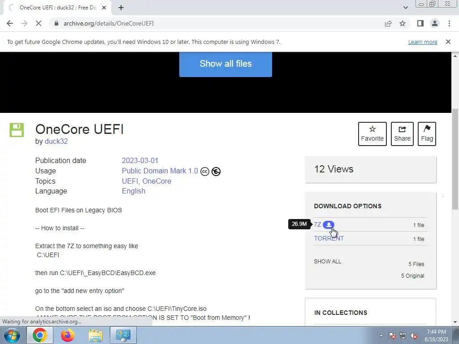The height and width of the screenshot is (344, 459).
Task: Open Chrome side panel icon
Action: point(420,23)
